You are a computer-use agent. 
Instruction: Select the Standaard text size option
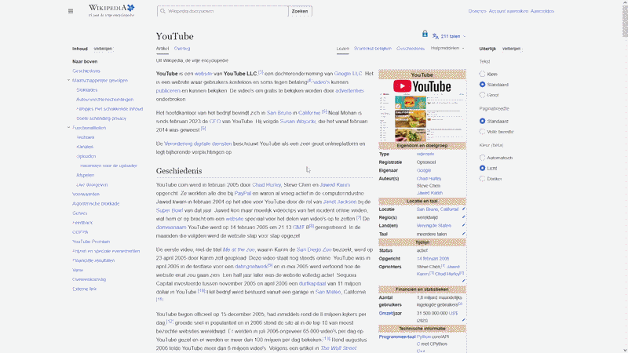tap(482, 85)
